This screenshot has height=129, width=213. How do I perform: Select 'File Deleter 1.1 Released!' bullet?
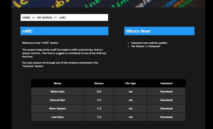pyautogui.click(x=146, y=46)
